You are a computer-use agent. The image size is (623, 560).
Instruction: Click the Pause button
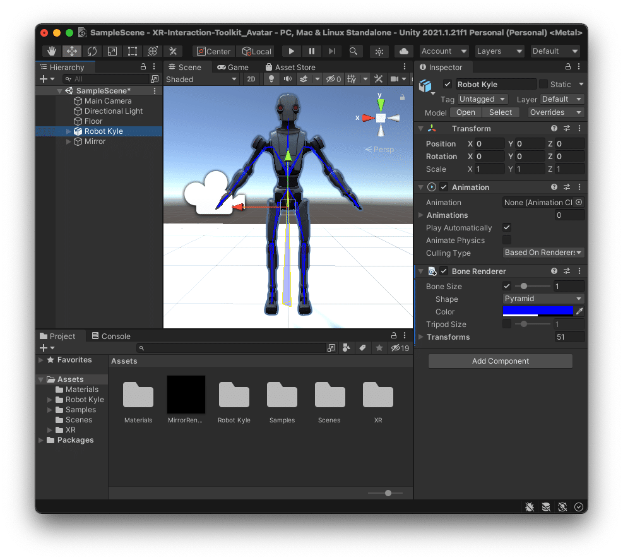pyautogui.click(x=311, y=51)
